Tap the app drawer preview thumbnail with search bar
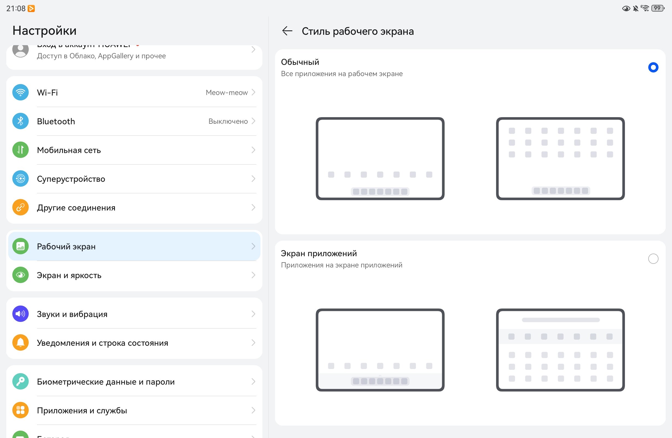The height and width of the screenshot is (438, 672). (x=560, y=350)
